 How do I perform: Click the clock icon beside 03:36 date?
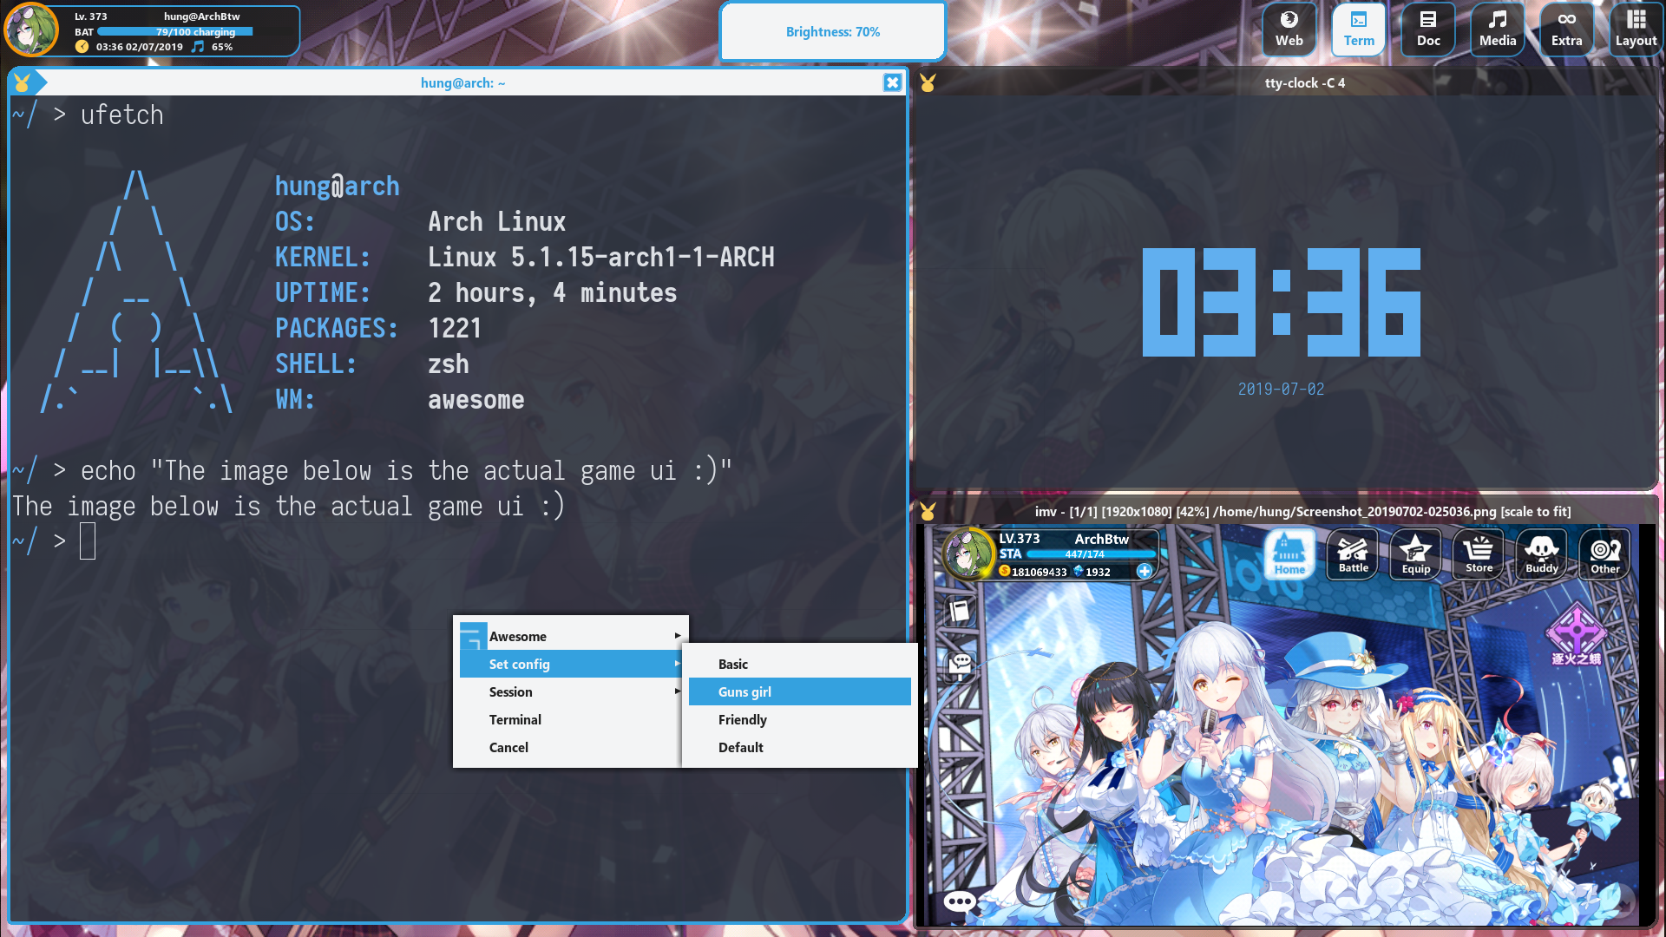[x=82, y=47]
